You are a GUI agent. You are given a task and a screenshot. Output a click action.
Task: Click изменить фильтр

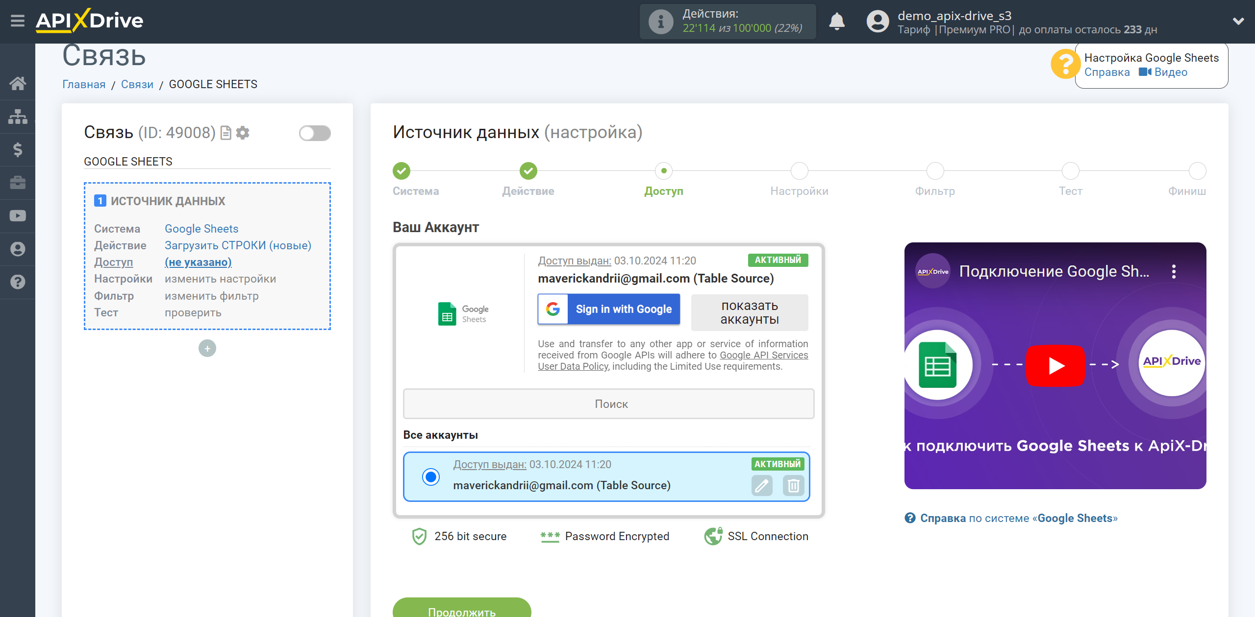(212, 296)
